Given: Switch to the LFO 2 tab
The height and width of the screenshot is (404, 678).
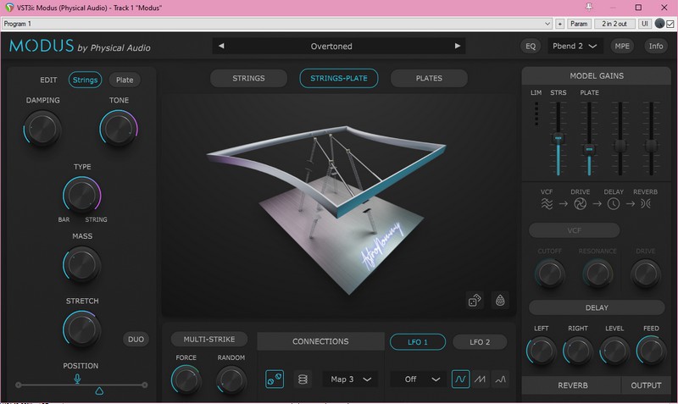Looking at the screenshot, I should [479, 342].
